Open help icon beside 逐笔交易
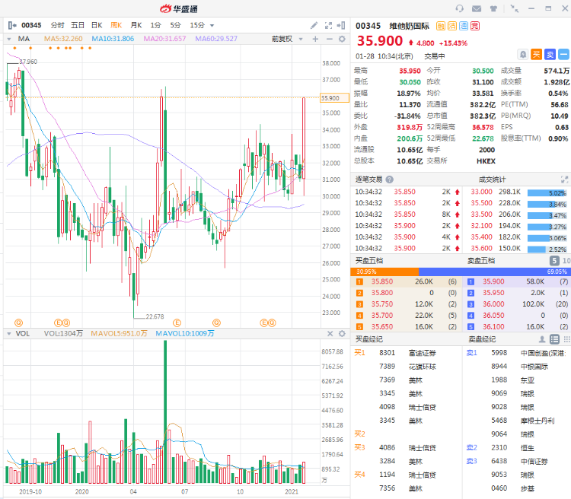This screenshot has height=499, width=571. 389,180
